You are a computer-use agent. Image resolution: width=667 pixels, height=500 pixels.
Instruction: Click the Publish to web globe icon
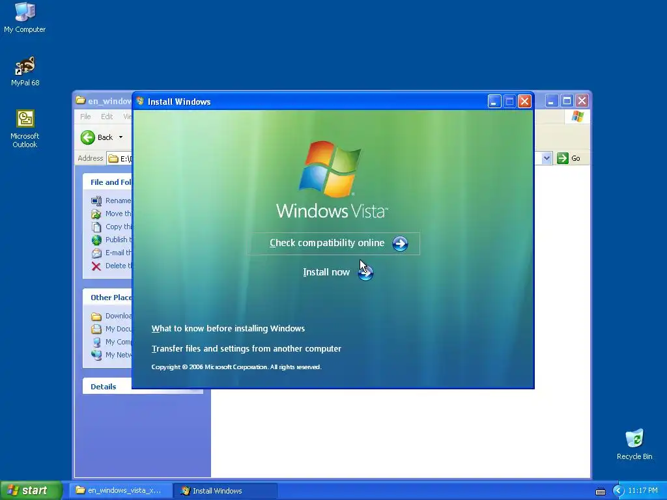96,240
